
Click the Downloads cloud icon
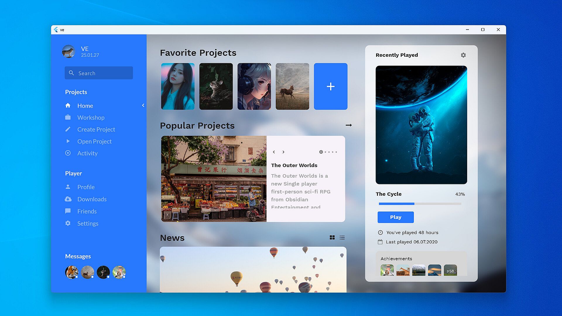68,199
